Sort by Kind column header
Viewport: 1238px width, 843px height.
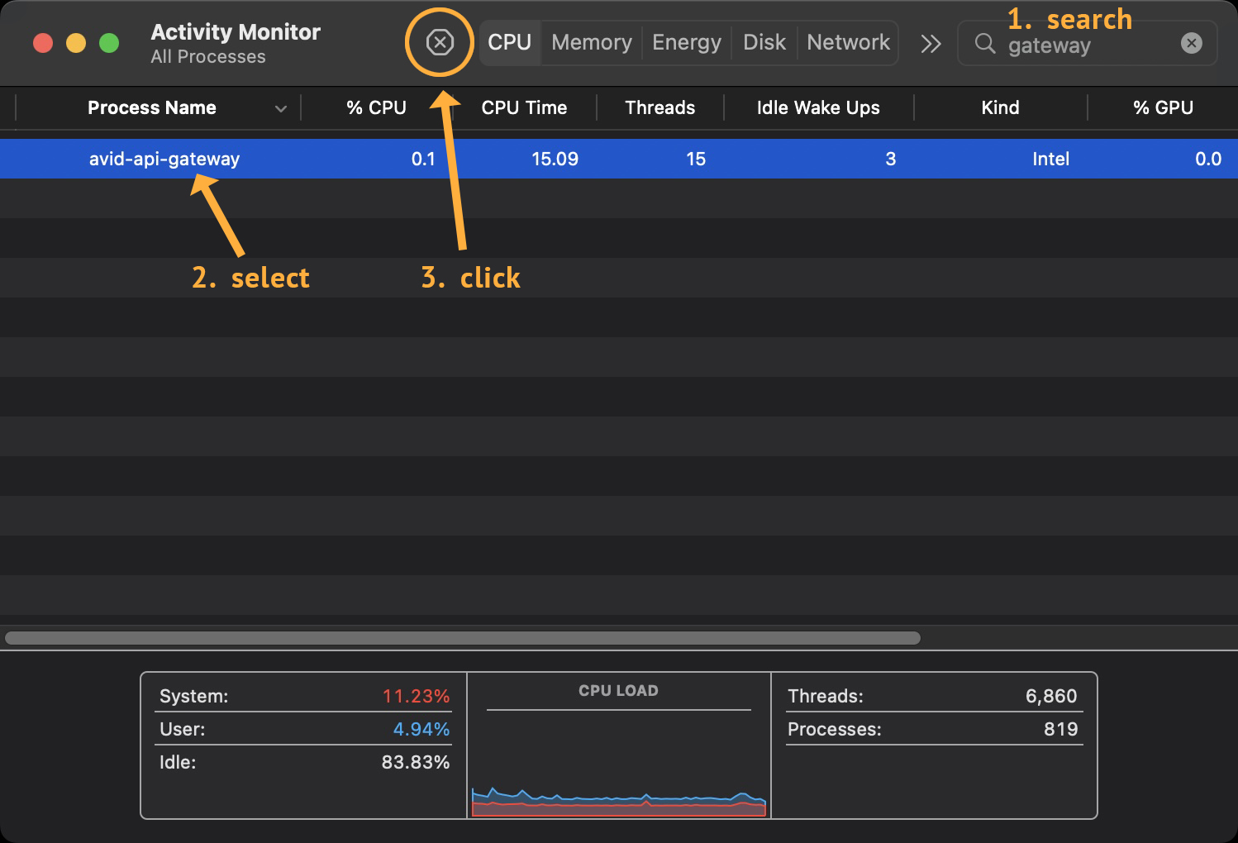coord(1000,107)
